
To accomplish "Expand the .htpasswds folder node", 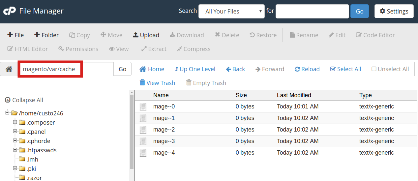I will tap(15, 150).
